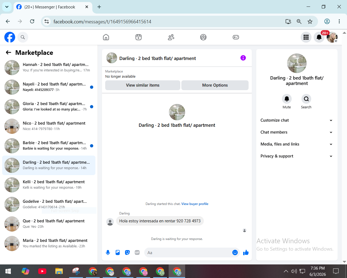Viewport: 347px width, 278px height.
Task: Open the Nico conversation
Action: [49, 126]
